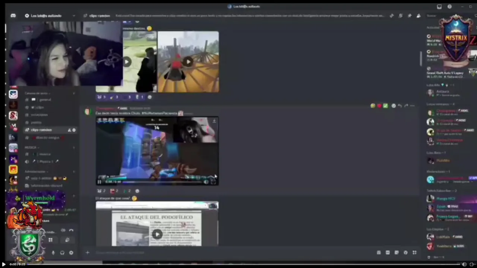Click message input field

point(231,252)
